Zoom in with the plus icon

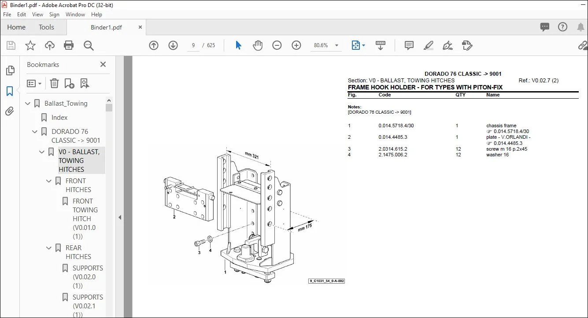click(296, 45)
